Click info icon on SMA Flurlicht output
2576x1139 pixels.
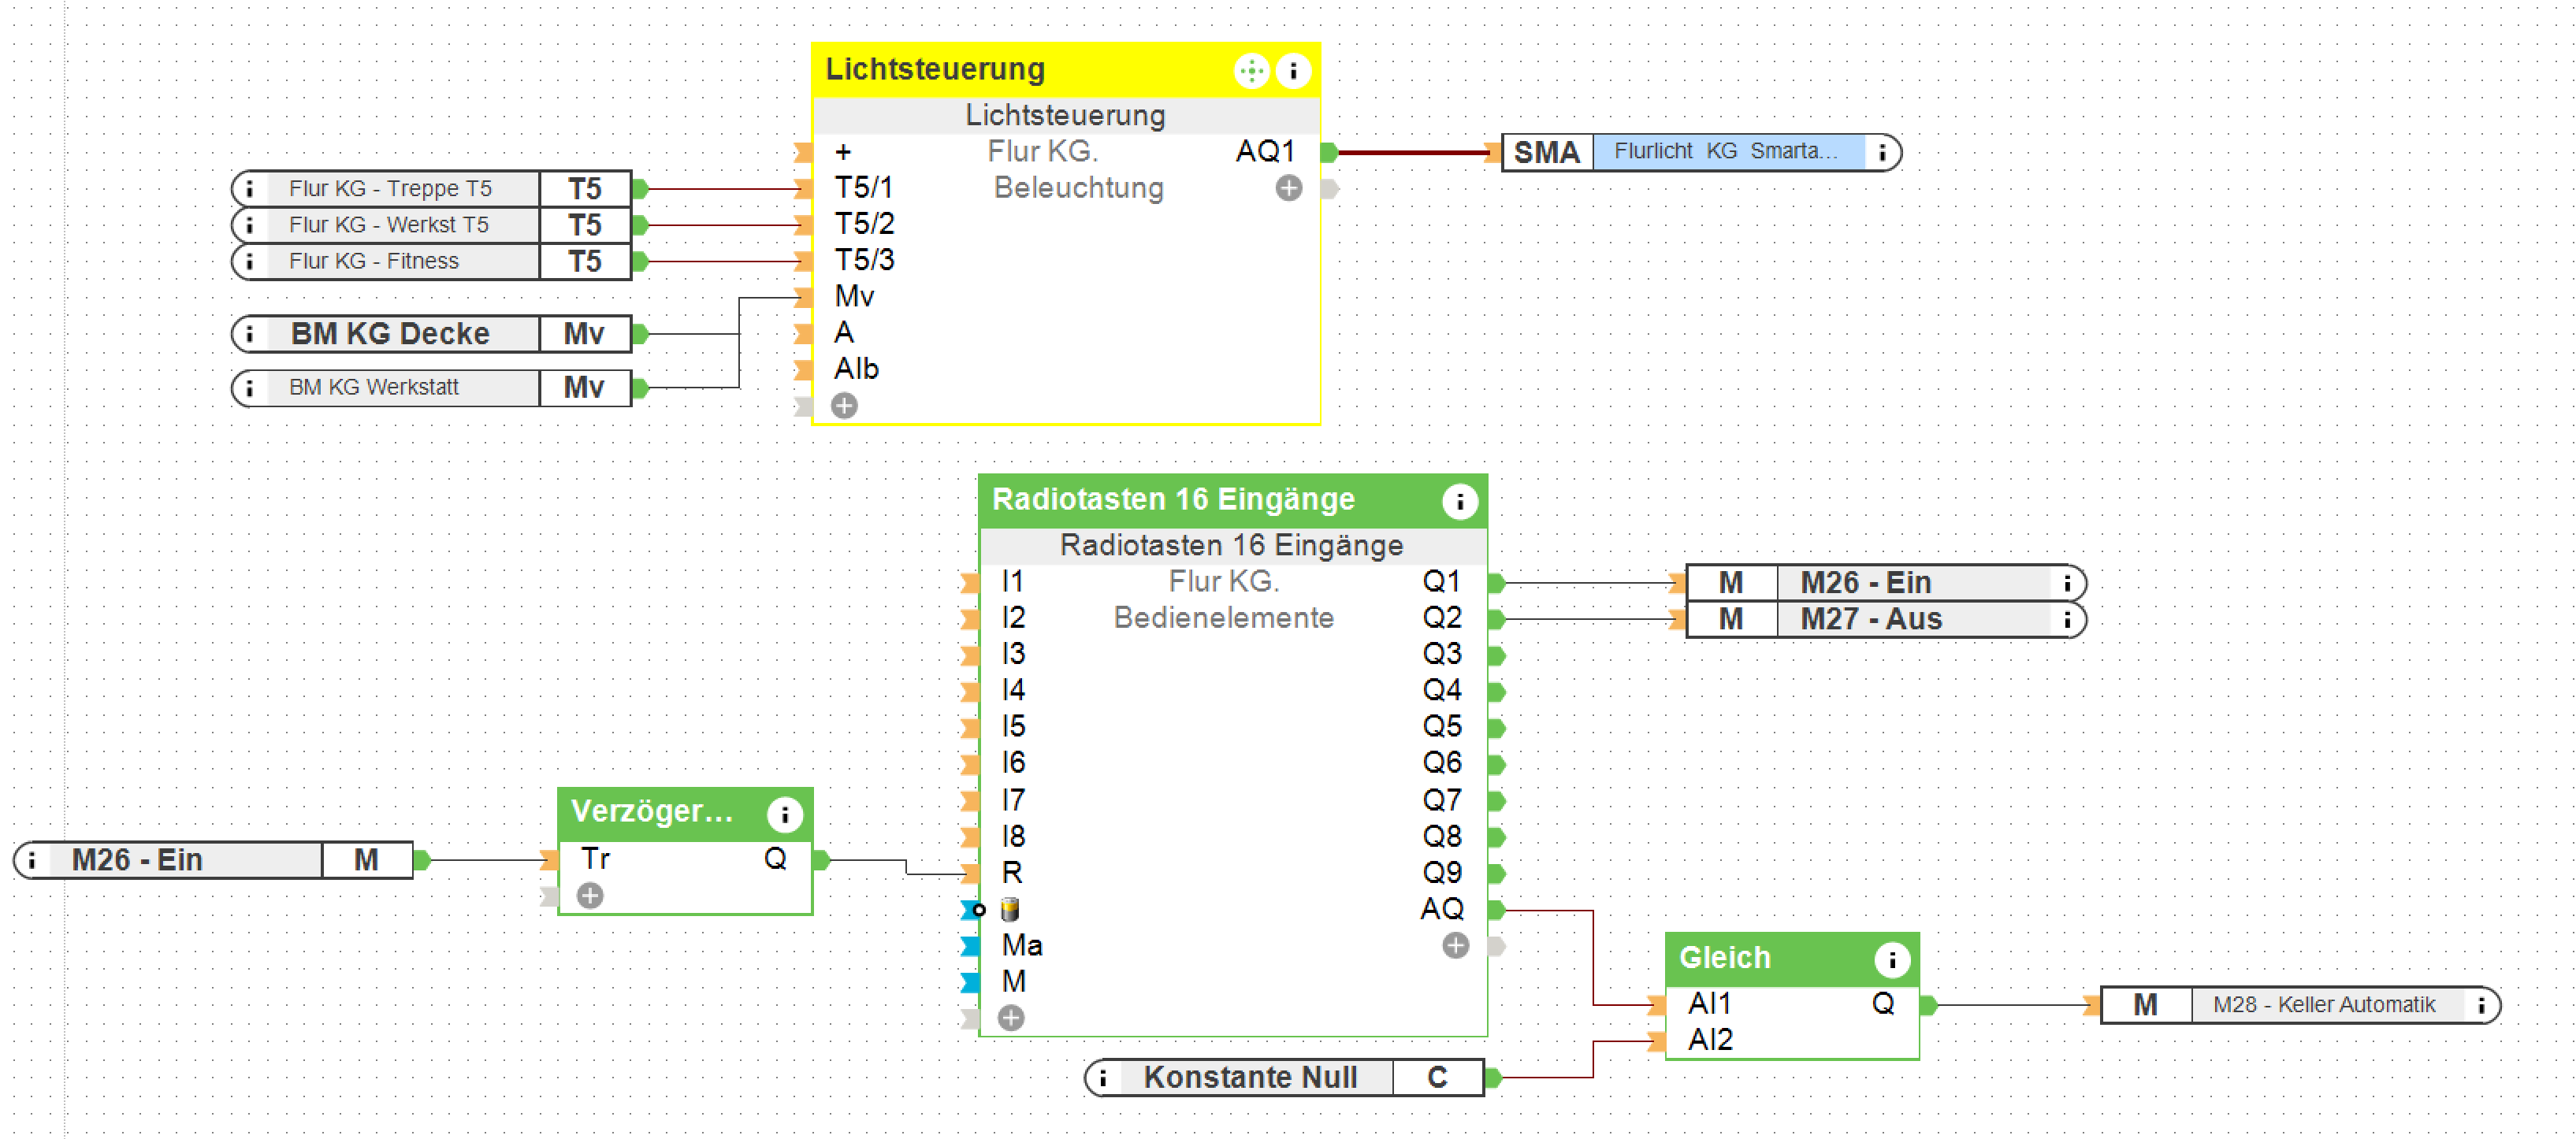pos(1882,152)
